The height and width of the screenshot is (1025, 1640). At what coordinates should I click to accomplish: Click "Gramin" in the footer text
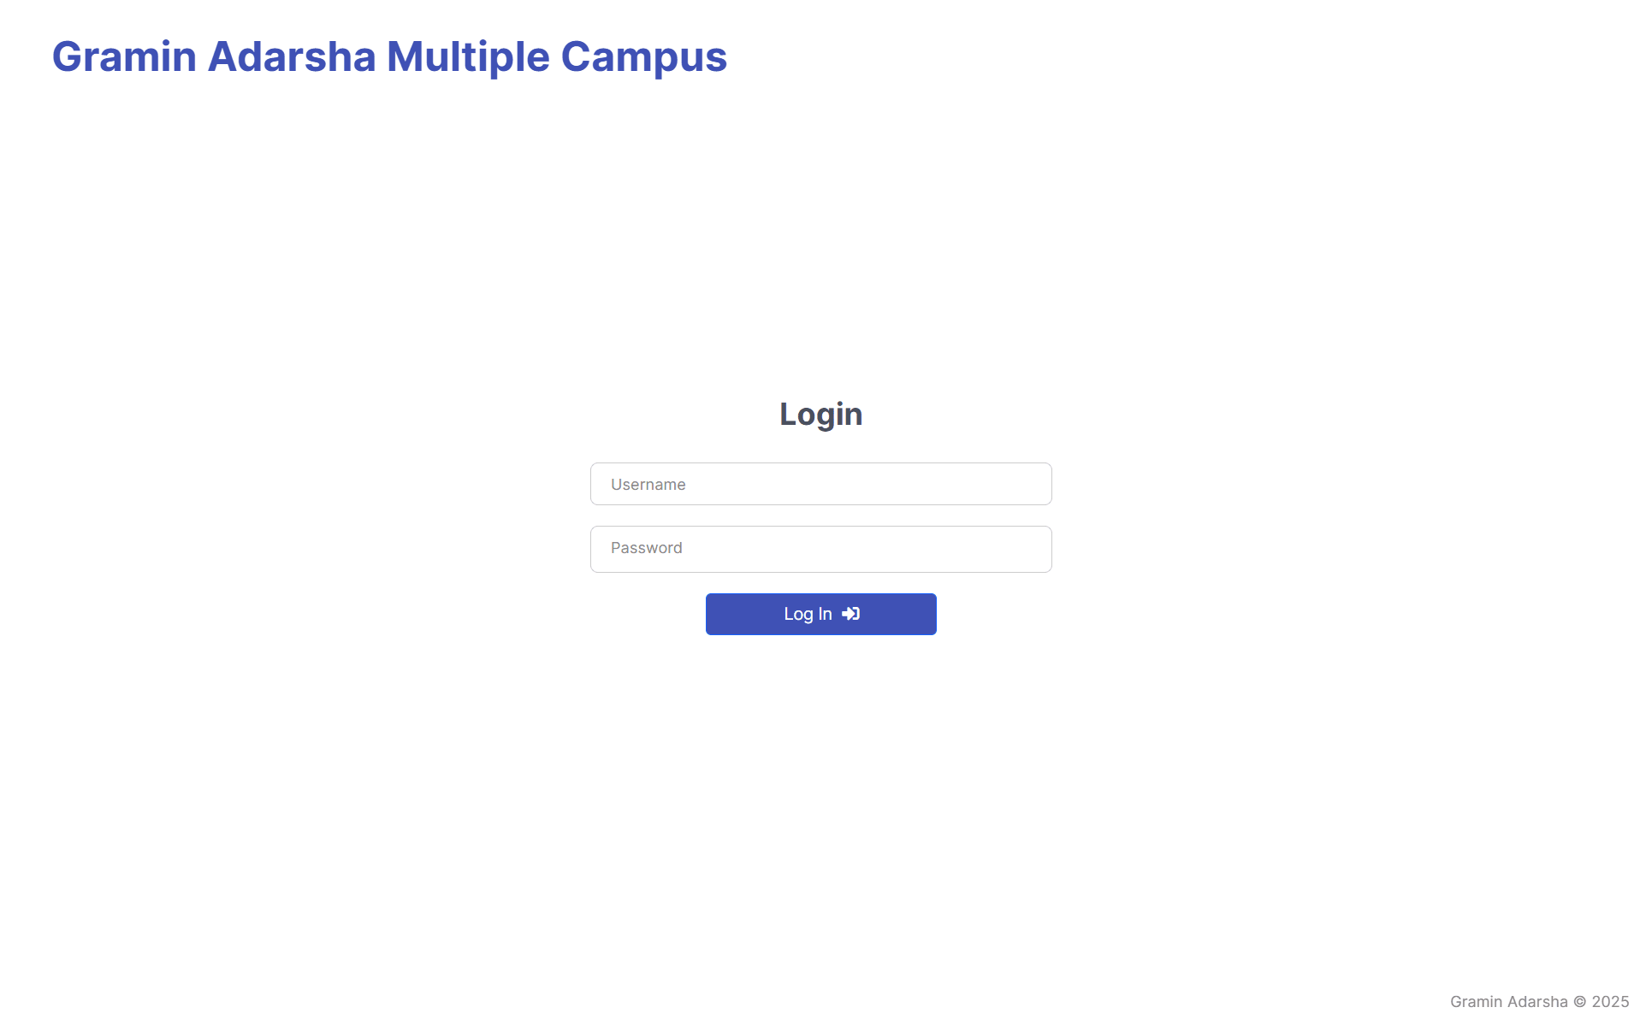click(x=1476, y=1001)
